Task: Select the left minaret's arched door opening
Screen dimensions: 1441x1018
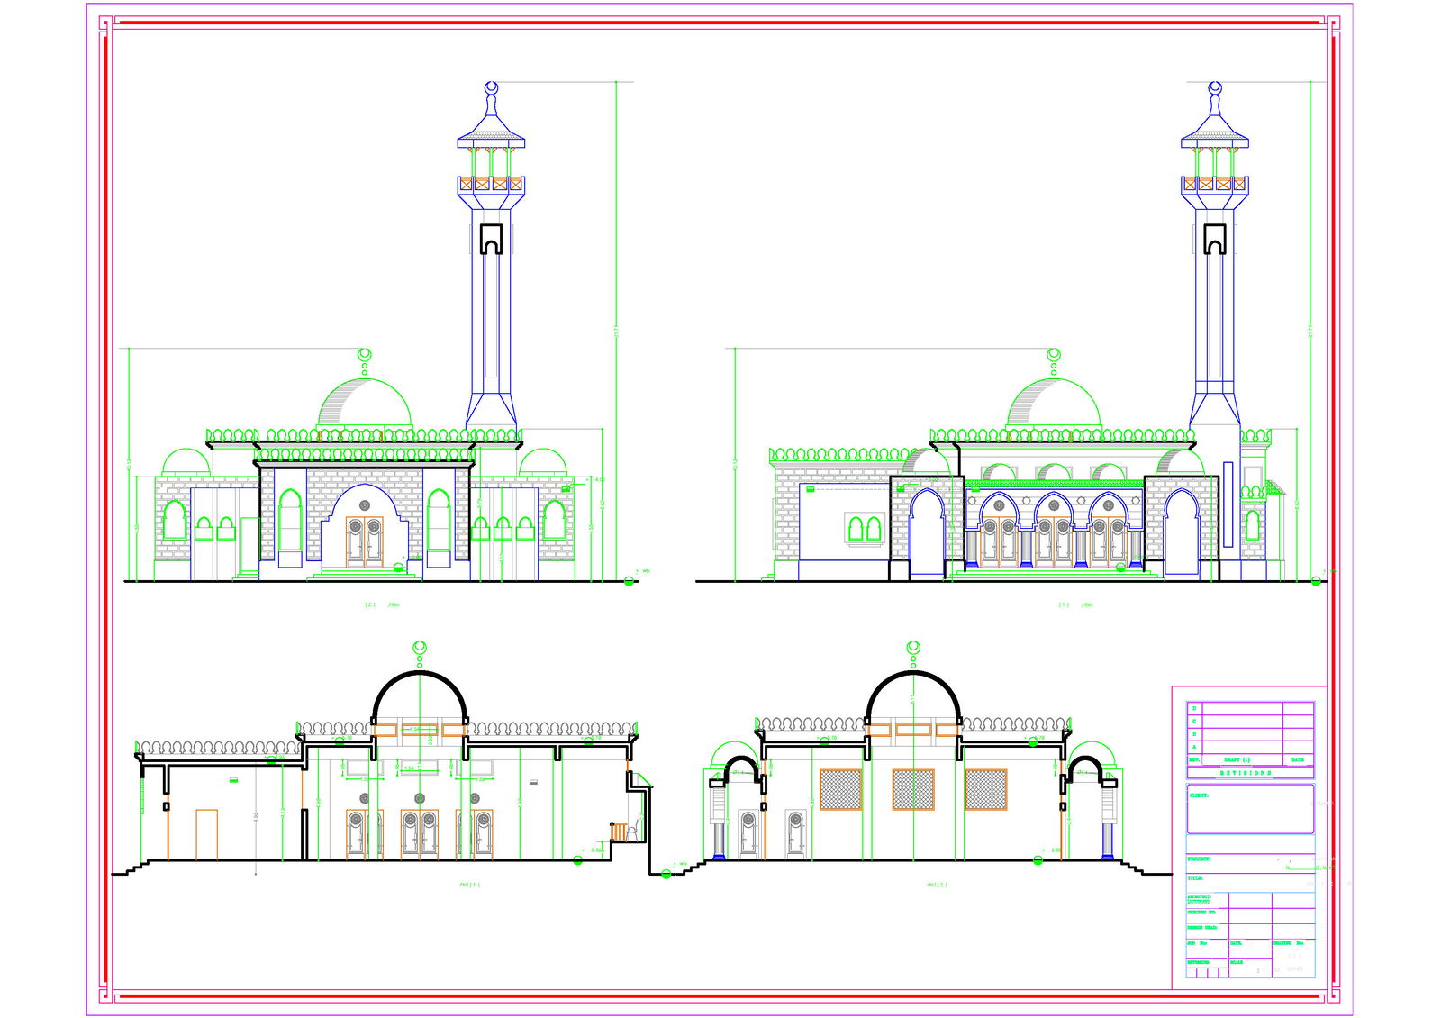Action: click(x=491, y=240)
